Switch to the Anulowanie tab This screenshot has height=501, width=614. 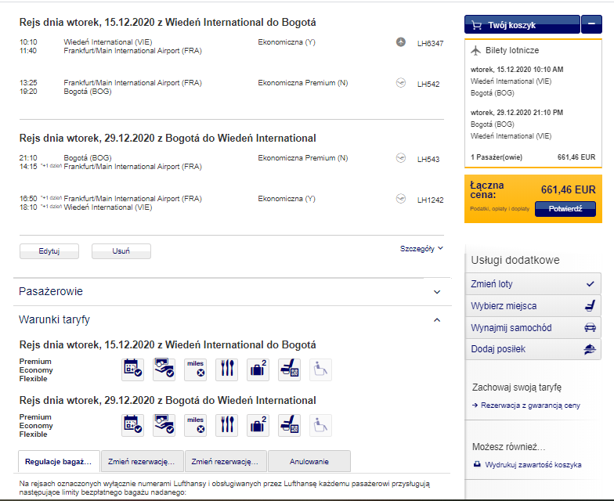pos(309,462)
